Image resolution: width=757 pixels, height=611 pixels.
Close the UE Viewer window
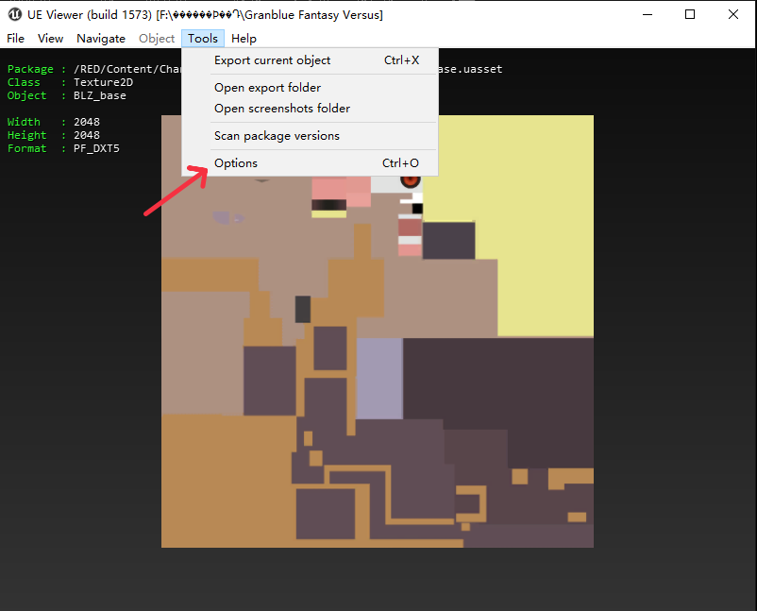click(732, 14)
